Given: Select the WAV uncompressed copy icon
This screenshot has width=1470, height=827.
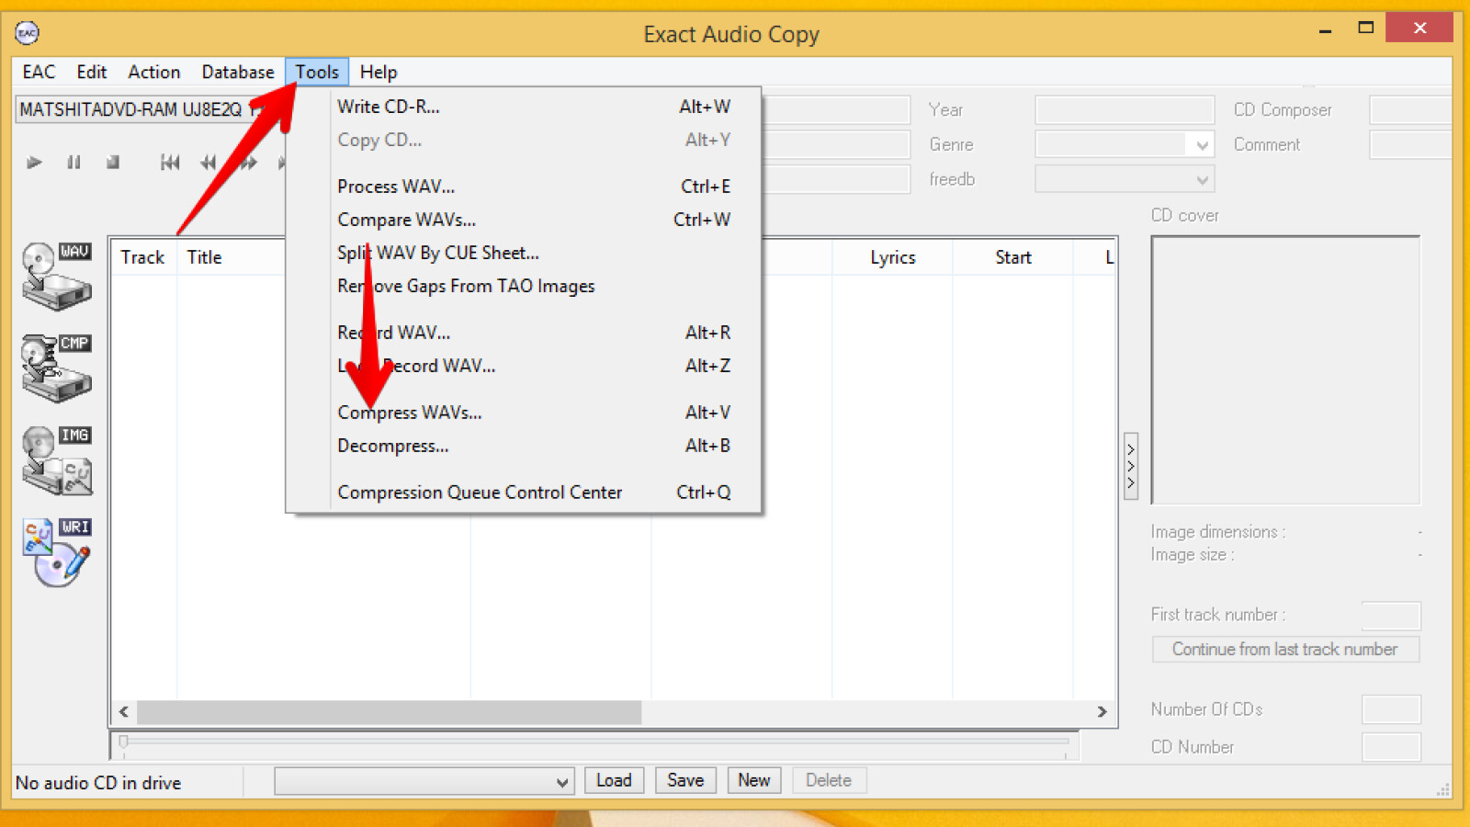Looking at the screenshot, I should tap(57, 276).
